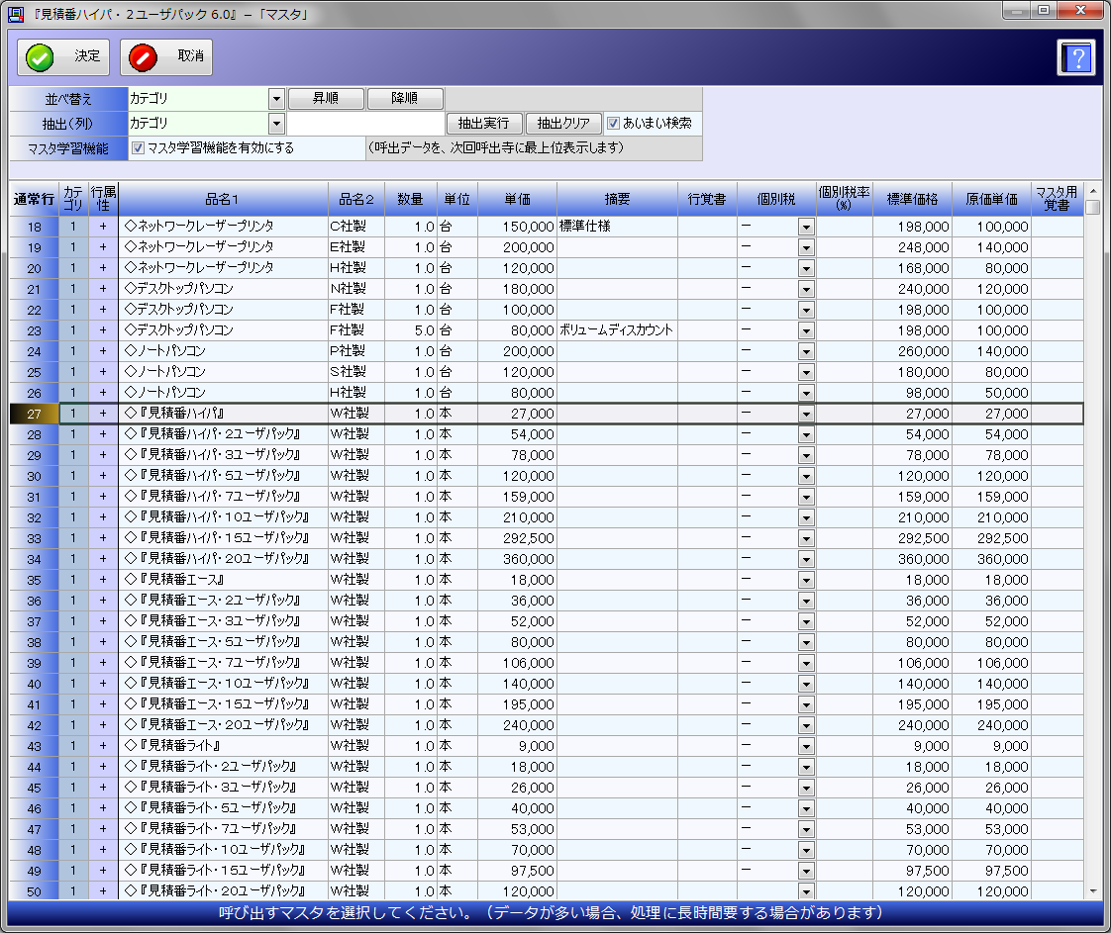Click the application icon in the title bar
The width and height of the screenshot is (1111, 933).
16,14
